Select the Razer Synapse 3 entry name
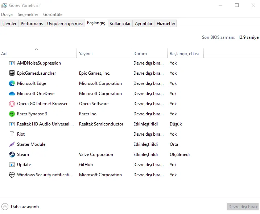The width and height of the screenshot is (260, 214). 32,114
